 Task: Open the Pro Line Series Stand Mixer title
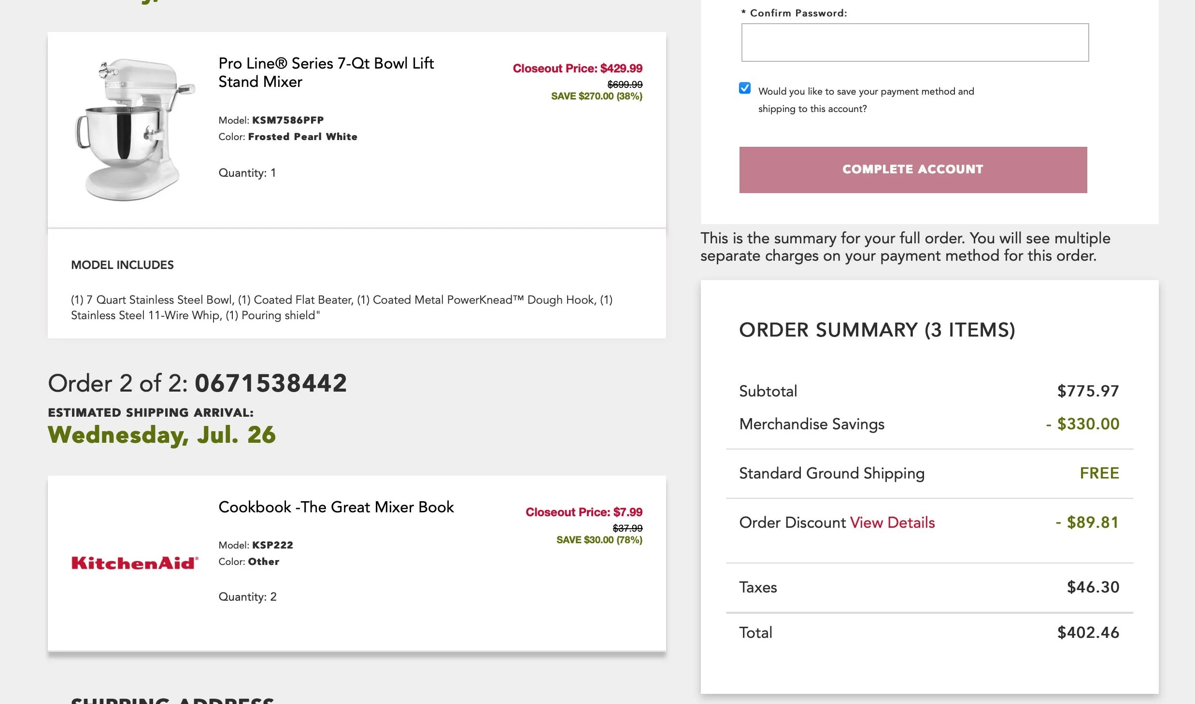[326, 72]
